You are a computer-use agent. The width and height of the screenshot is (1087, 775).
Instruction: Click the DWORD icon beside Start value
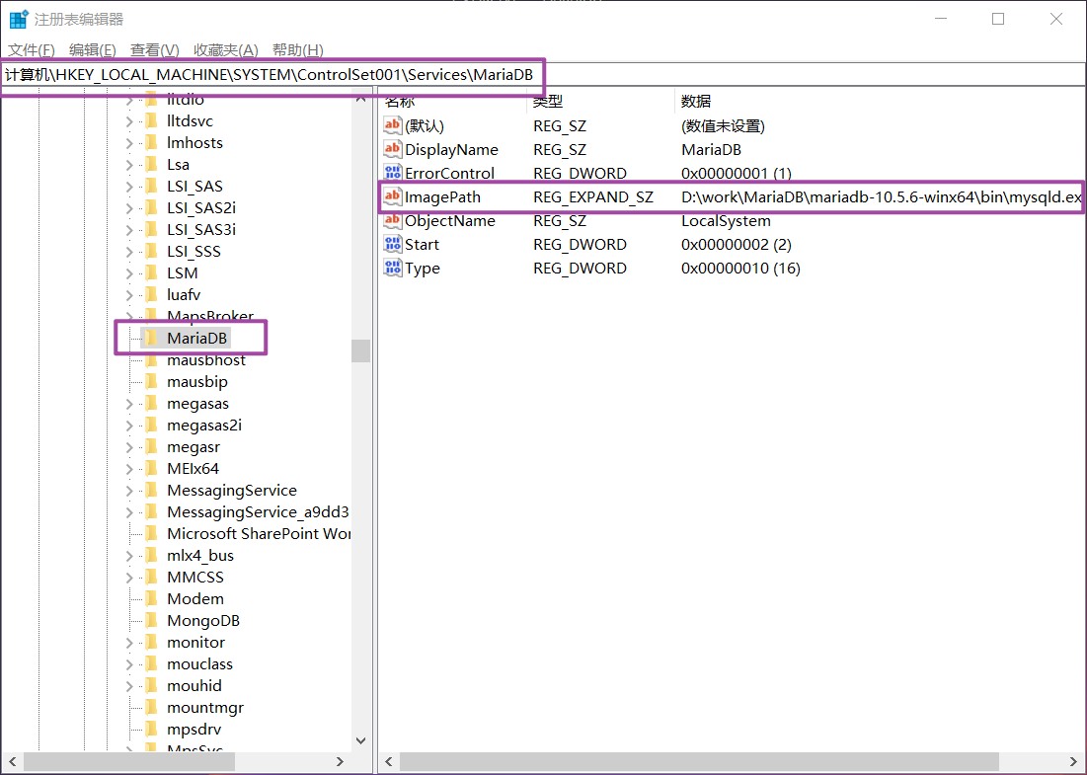393,245
